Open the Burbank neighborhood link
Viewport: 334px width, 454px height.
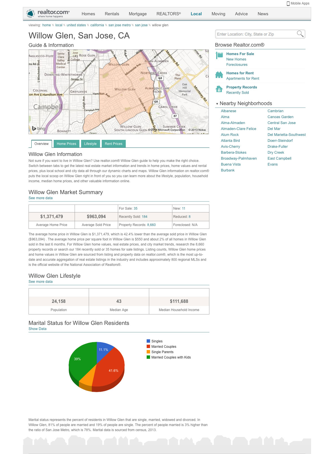click(228, 170)
